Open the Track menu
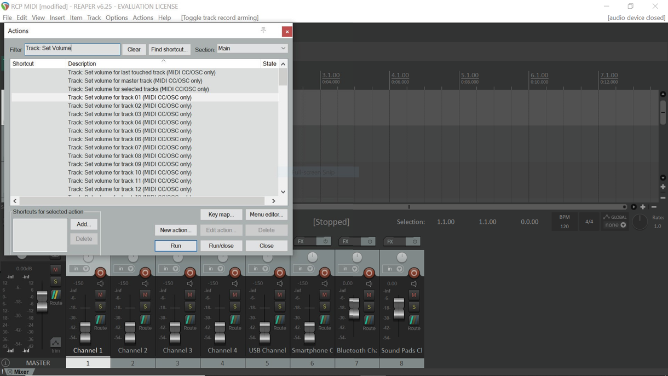 pyautogui.click(x=94, y=18)
